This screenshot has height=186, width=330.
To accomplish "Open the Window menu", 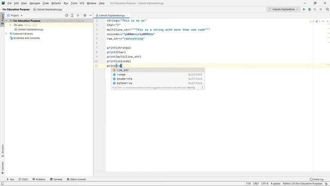I will [x=91, y=3].
